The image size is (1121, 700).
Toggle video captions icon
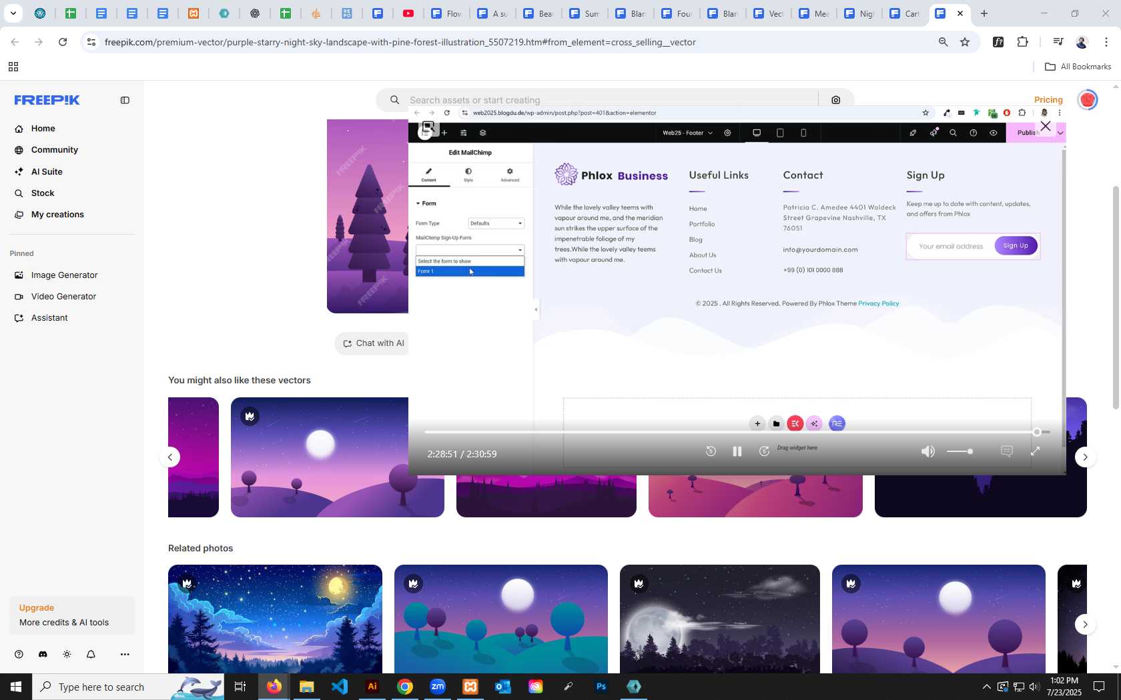1007,451
